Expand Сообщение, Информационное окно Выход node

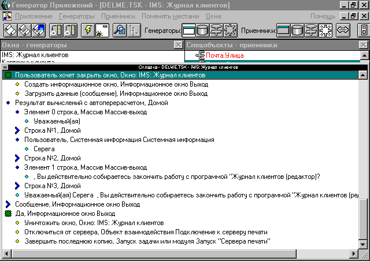pyautogui.click(x=8, y=204)
